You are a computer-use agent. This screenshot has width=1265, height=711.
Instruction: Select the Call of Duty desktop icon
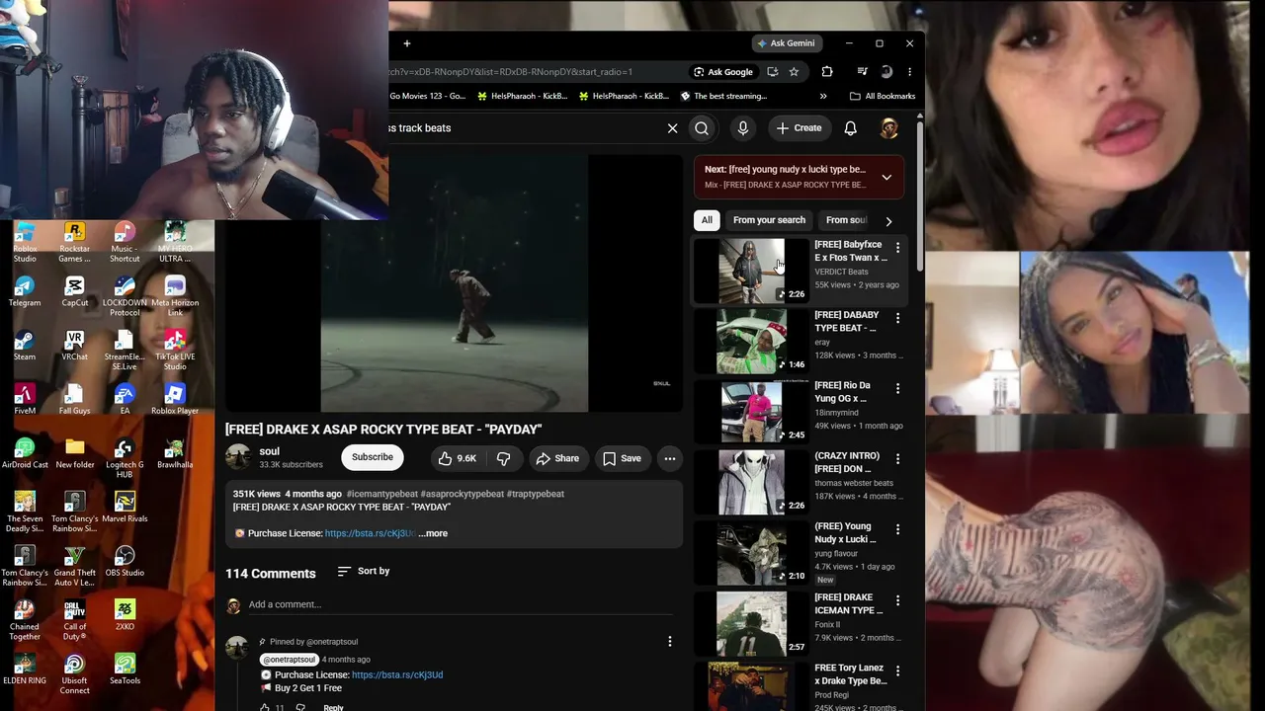pos(74,620)
